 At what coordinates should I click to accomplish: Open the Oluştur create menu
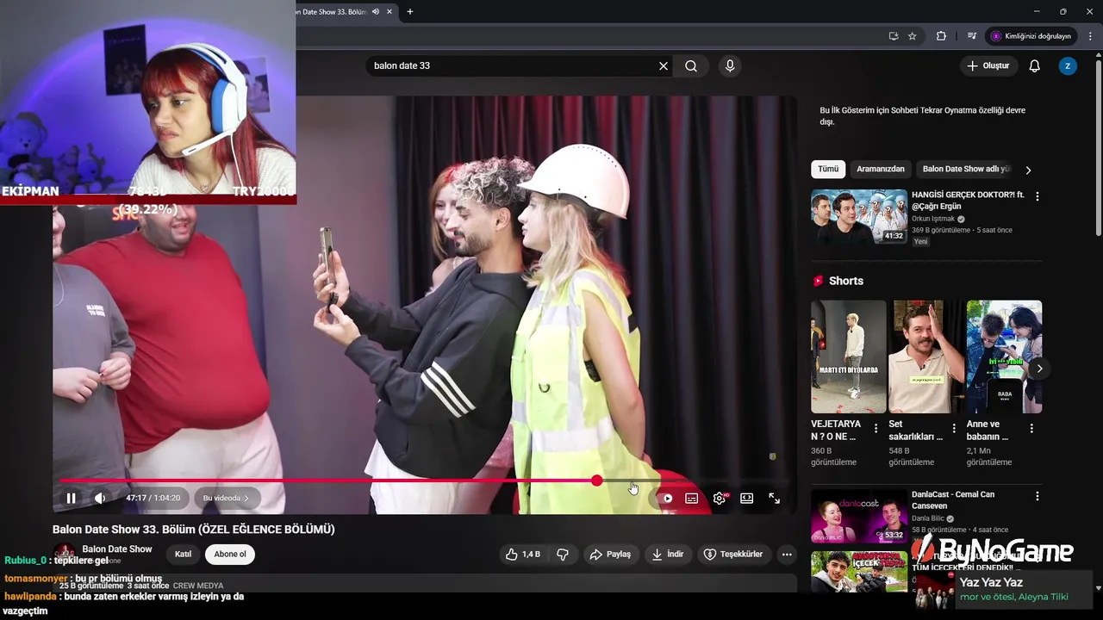(x=988, y=65)
